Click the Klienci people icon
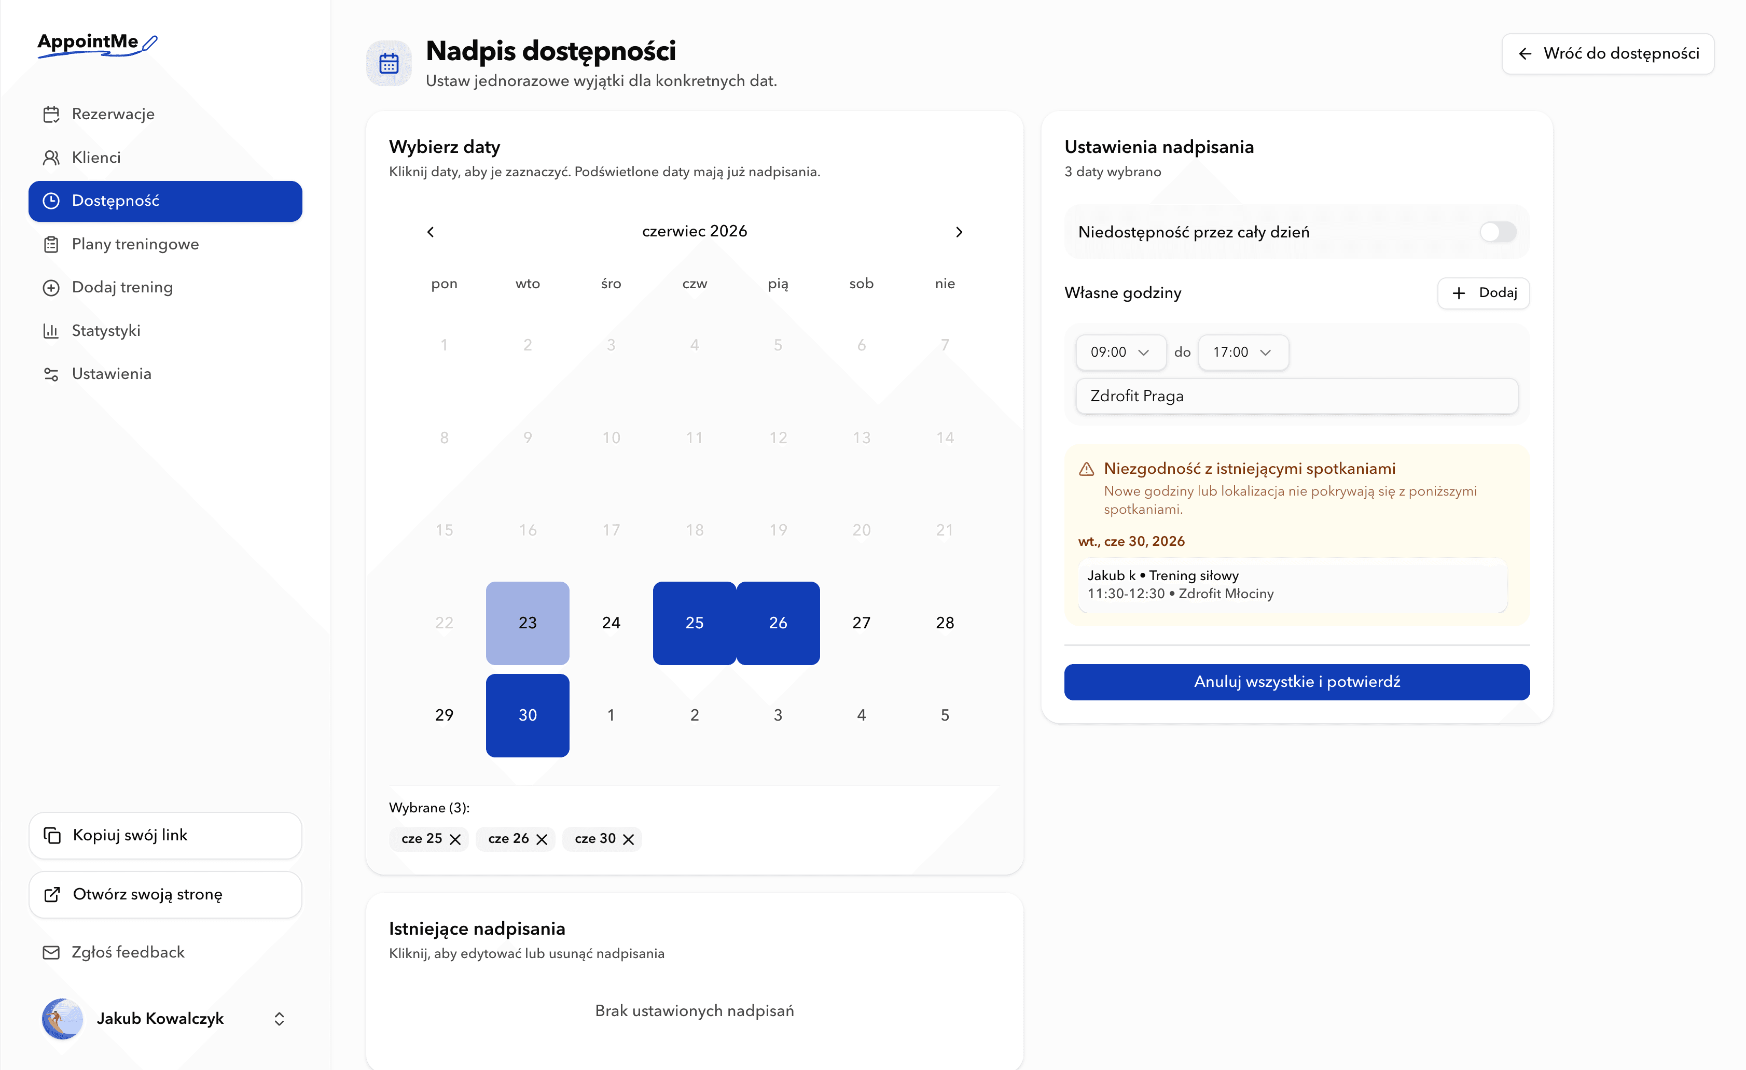This screenshot has height=1070, width=1746. coord(51,157)
